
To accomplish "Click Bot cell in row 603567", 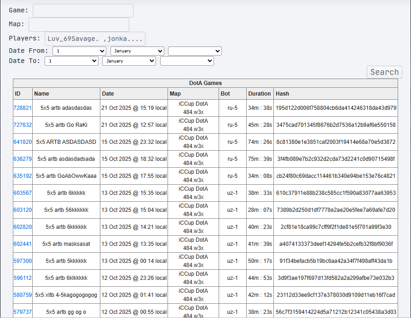I will [x=232, y=193].
